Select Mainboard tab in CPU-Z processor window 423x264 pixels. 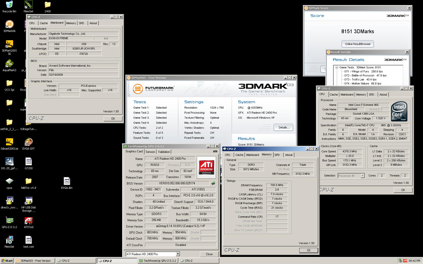(x=347, y=95)
